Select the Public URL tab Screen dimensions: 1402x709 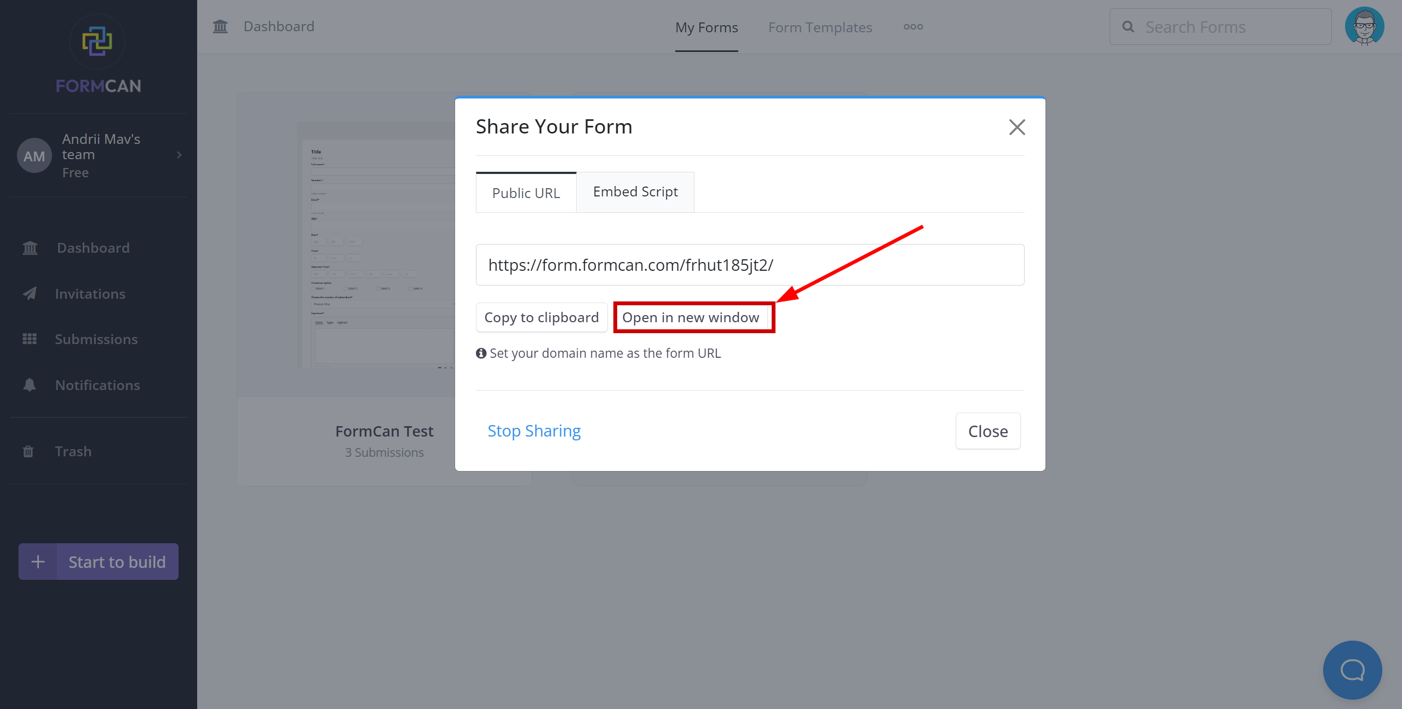[x=526, y=193]
